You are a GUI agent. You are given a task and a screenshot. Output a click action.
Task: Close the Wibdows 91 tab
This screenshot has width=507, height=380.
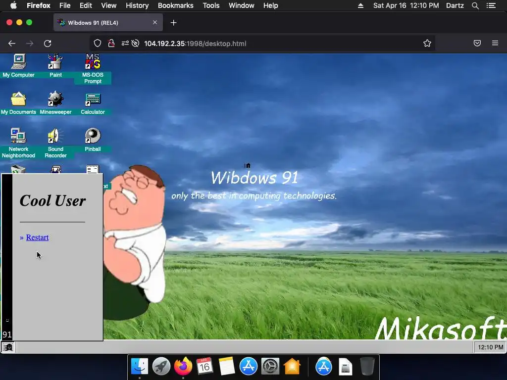(155, 22)
